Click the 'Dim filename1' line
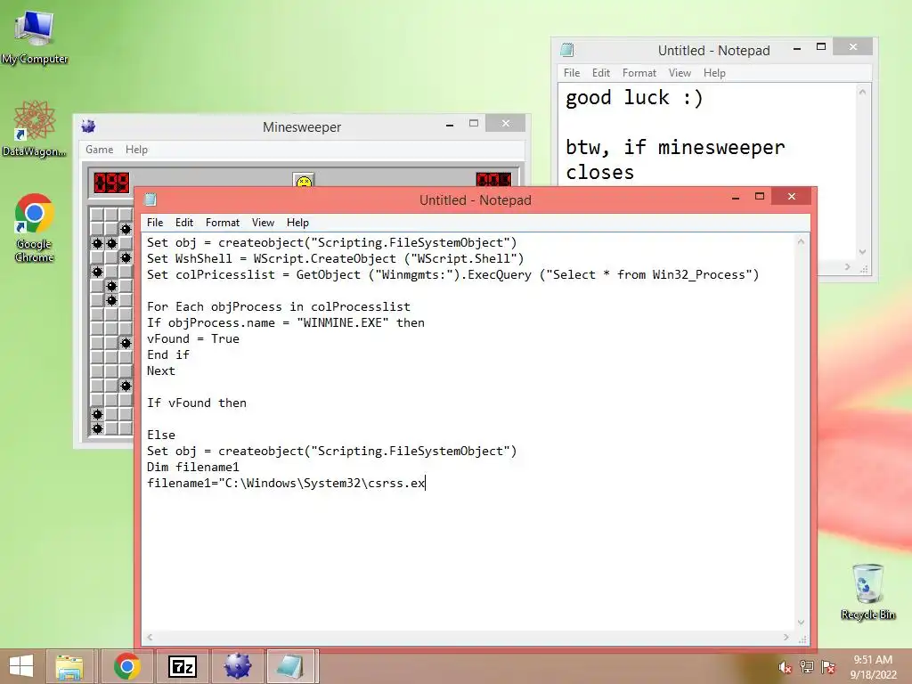This screenshot has height=684, width=912. 193,467
